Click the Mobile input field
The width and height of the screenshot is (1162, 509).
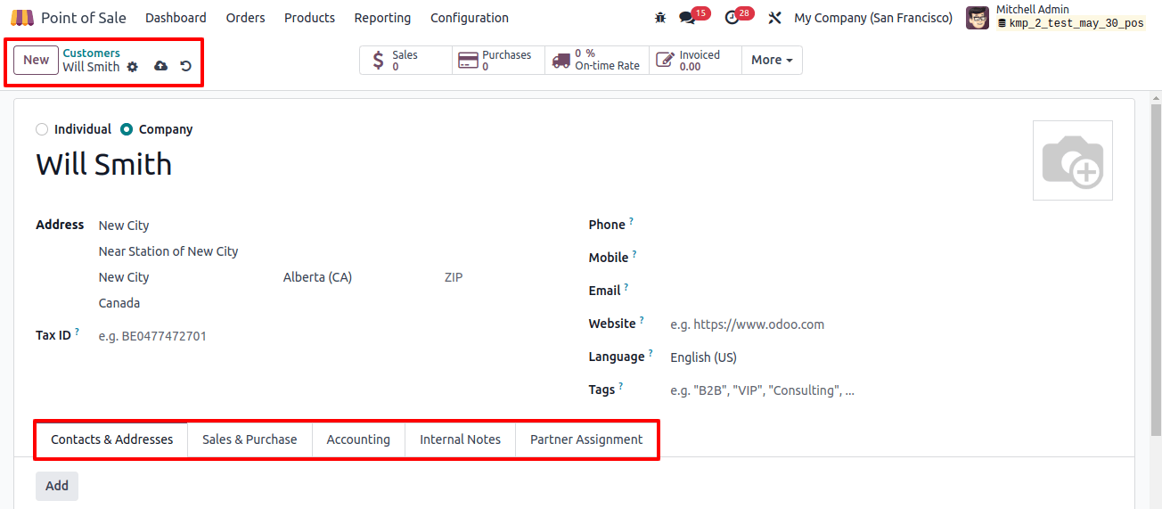(x=891, y=258)
